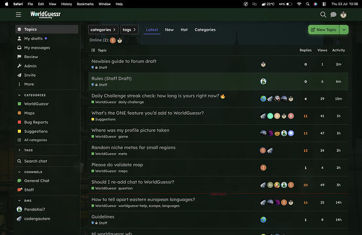Screen dimensions: 362x235
Task: Switch to the Hot tab
Action: tap(184, 29)
